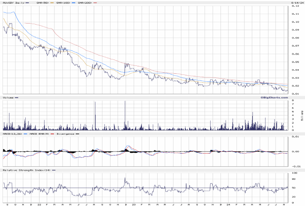The image size is (305, 208).
Task: Select the Volume panel label
Action: pos(8,97)
